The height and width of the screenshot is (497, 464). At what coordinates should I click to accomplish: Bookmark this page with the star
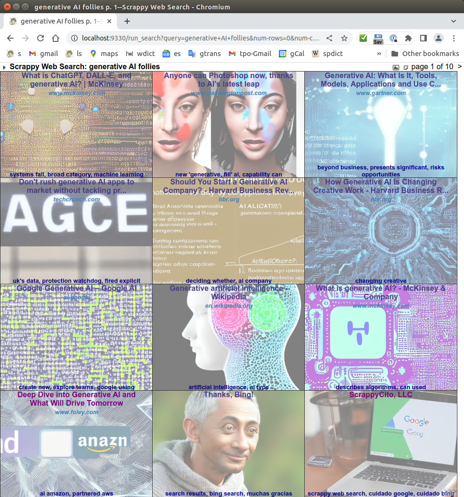click(344, 38)
